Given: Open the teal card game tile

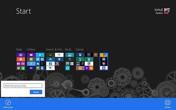Looking at the screenshot, I should (x=89, y=59).
